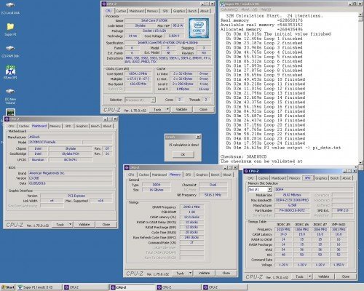Switch to the Caches tab in the CPU window
Viewport: 364px width, 291px height.
click(x=121, y=11)
